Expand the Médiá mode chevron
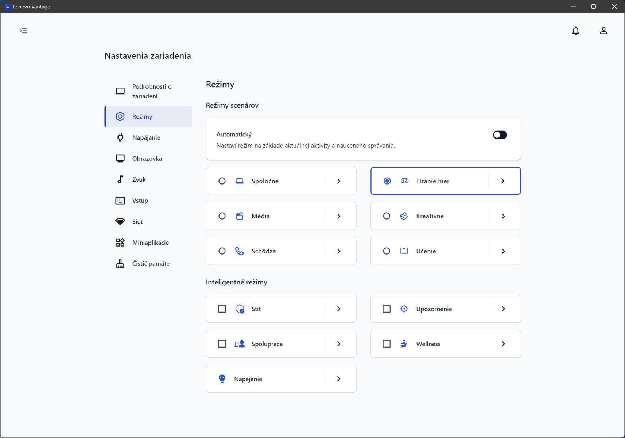This screenshot has width=625, height=438. coord(339,216)
